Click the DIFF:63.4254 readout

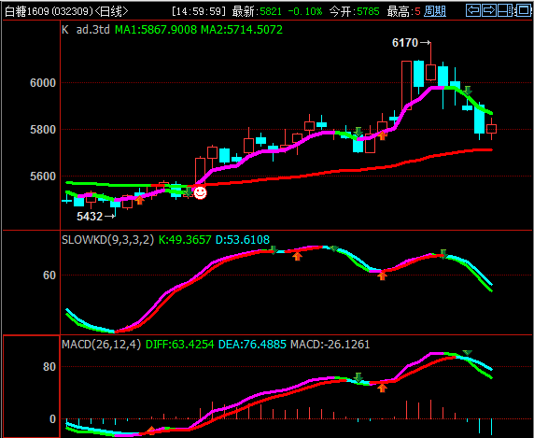tap(180, 345)
